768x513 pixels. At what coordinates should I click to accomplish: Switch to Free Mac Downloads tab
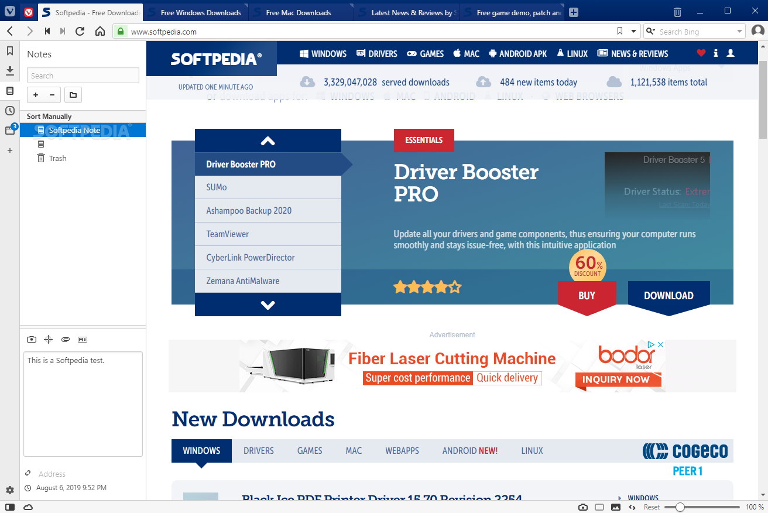[x=301, y=12]
